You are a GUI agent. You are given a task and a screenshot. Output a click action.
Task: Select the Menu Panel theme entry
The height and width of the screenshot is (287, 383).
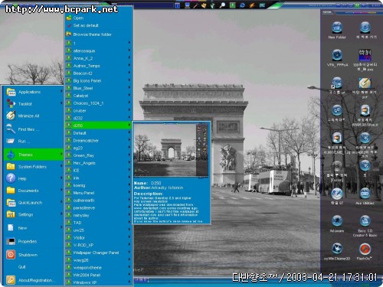(98, 193)
